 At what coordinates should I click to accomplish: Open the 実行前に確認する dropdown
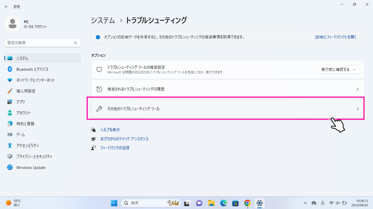(x=338, y=69)
